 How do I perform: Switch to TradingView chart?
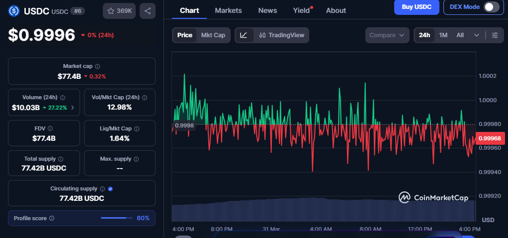click(282, 35)
